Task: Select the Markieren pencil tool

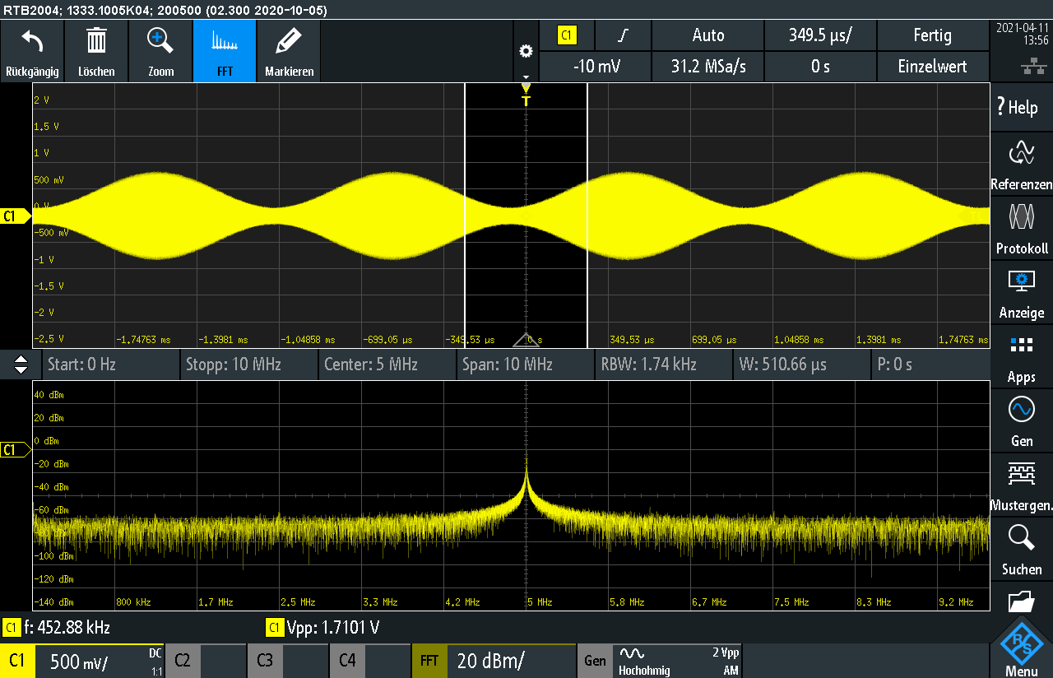Action: [x=289, y=51]
